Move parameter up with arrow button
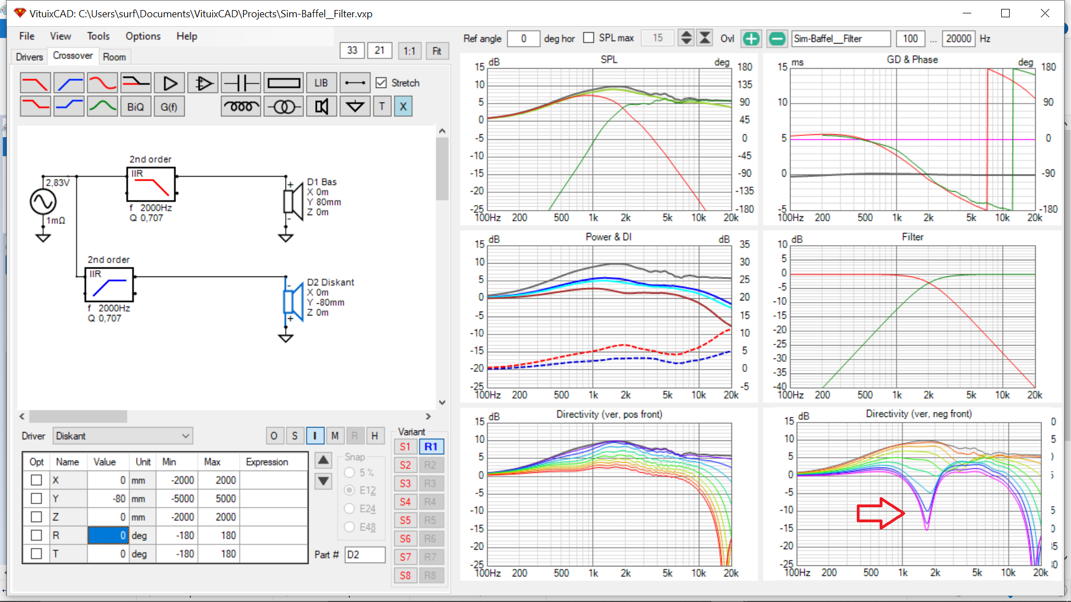The height and width of the screenshot is (602, 1071). (x=324, y=460)
